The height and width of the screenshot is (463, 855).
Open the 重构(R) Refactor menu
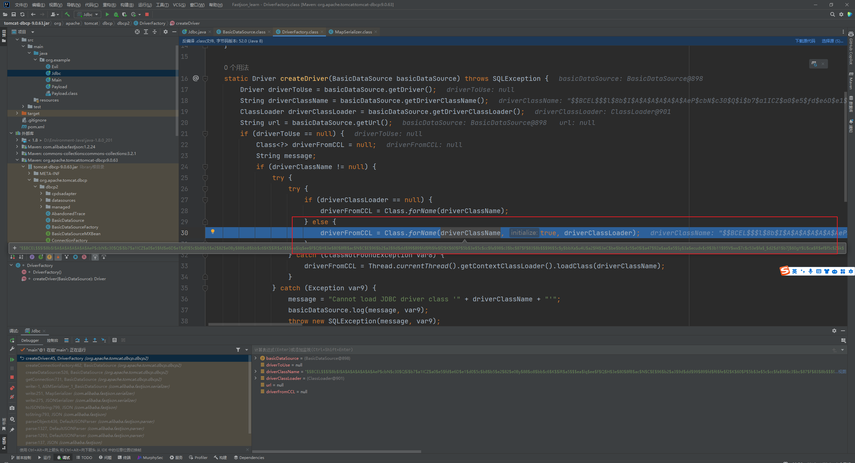[109, 5]
